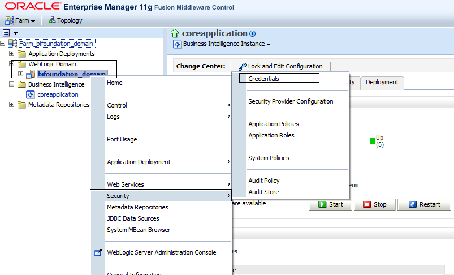Open the Topology view
This screenshot has height=275, width=454.
click(x=66, y=20)
